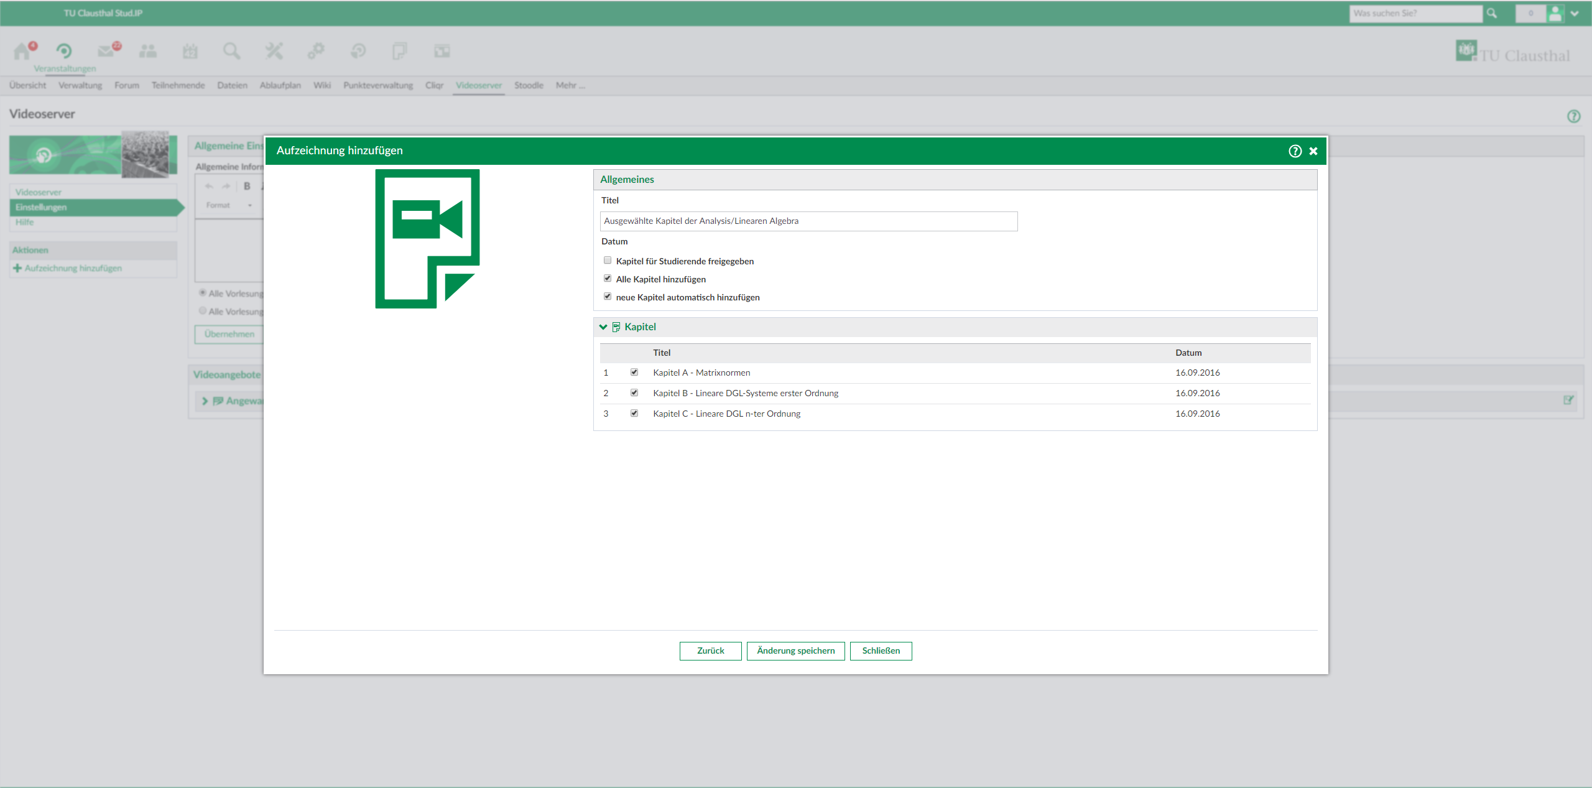
Task: Collapse the Kapitel section chevron
Action: [603, 327]
